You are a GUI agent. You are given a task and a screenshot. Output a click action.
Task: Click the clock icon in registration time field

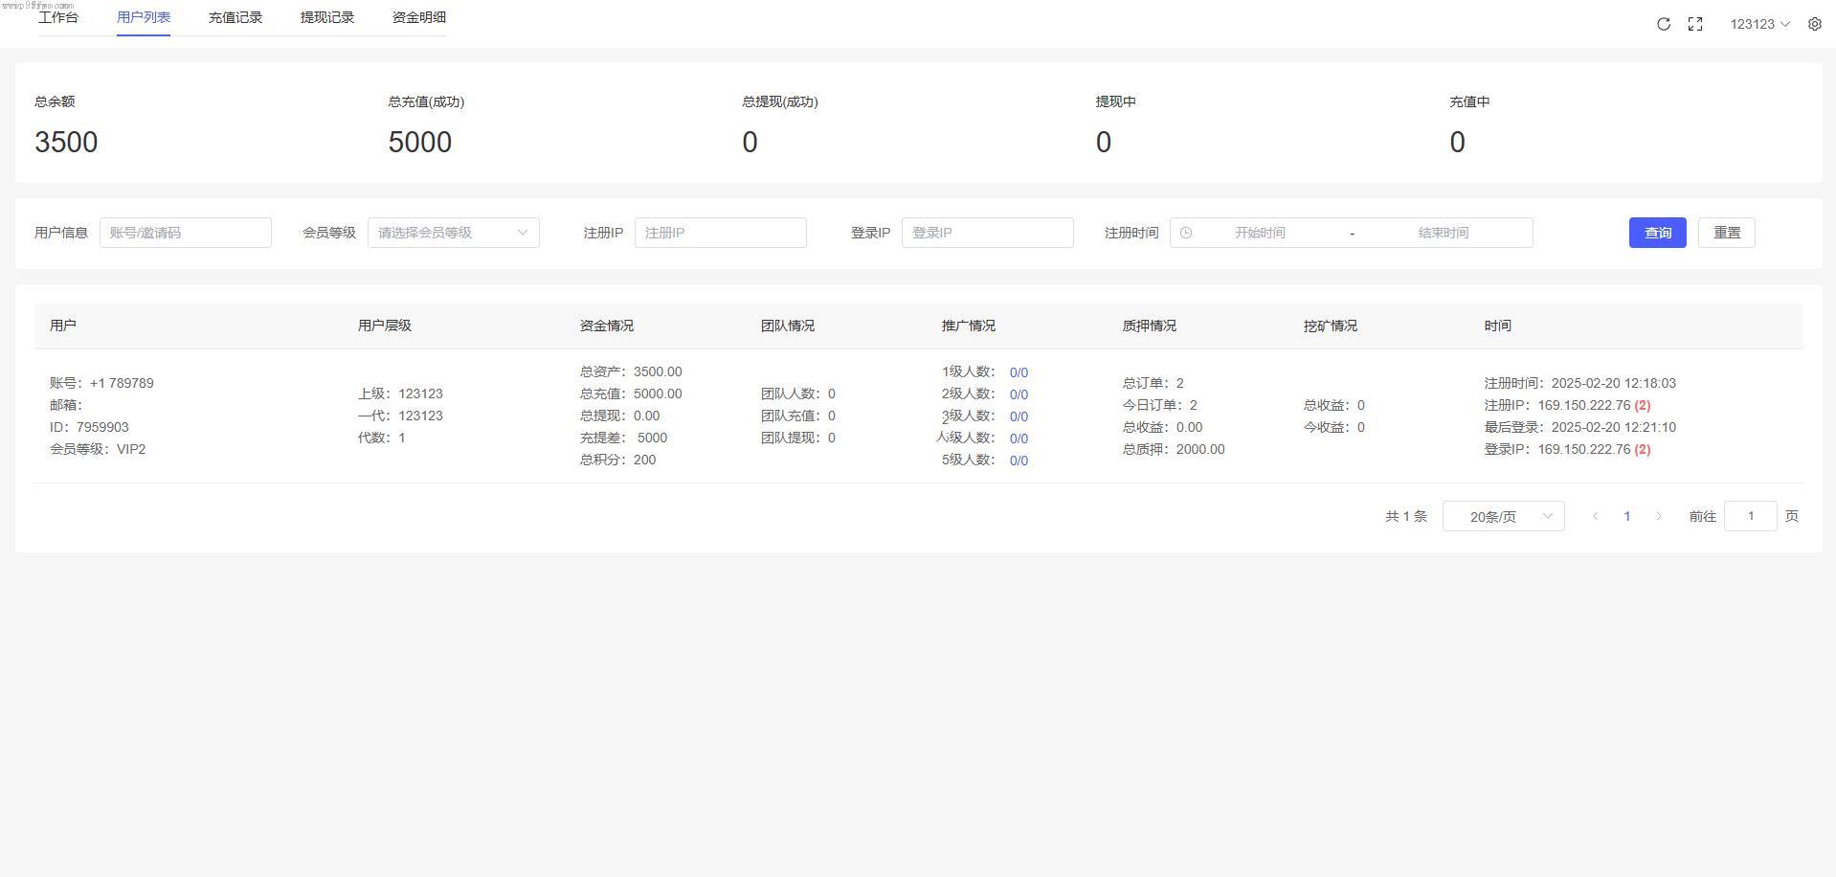1186,233
